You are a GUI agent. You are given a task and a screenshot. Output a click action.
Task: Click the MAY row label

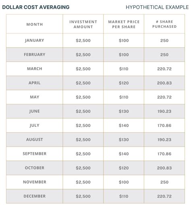coord(35,97)
